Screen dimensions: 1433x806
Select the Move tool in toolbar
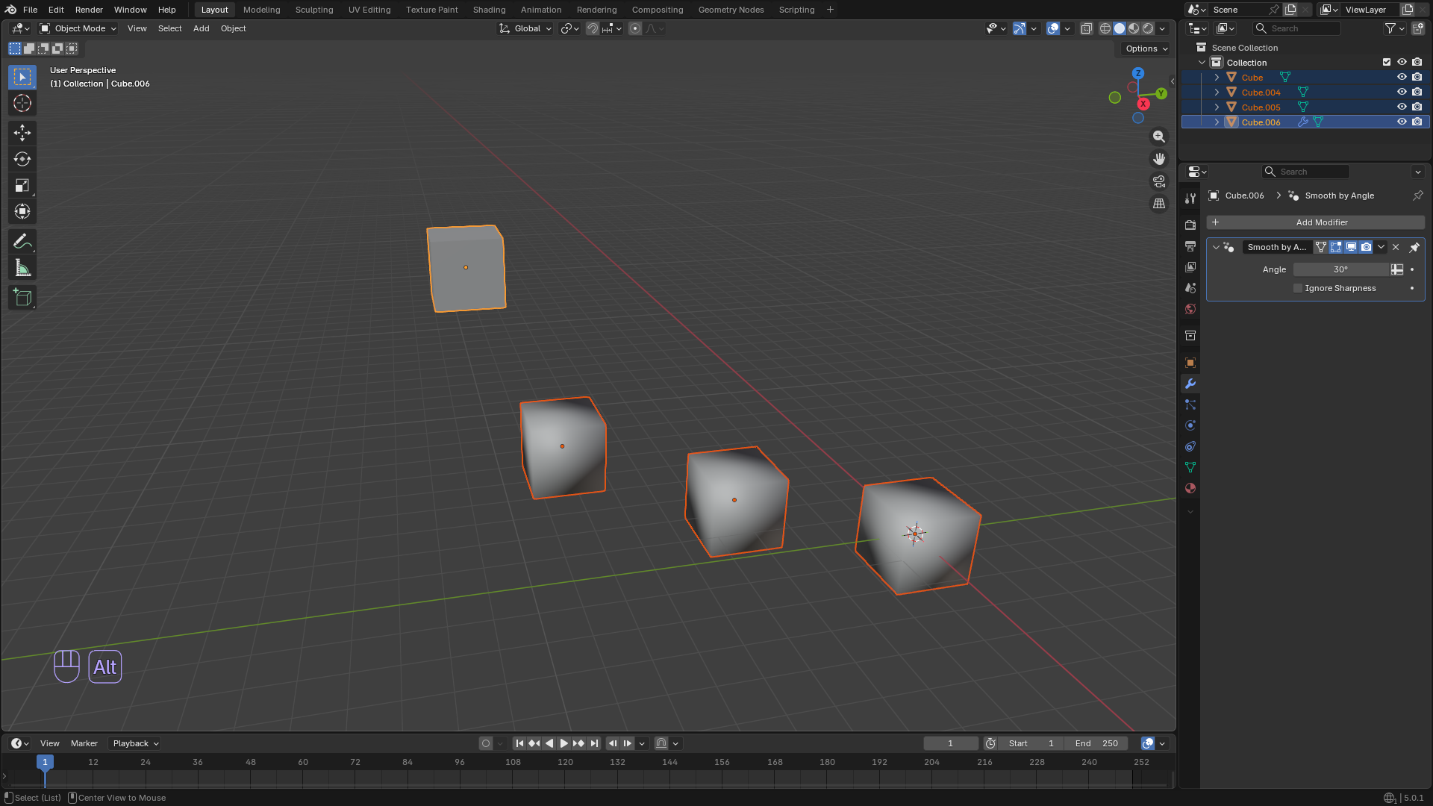coord(22,133)
